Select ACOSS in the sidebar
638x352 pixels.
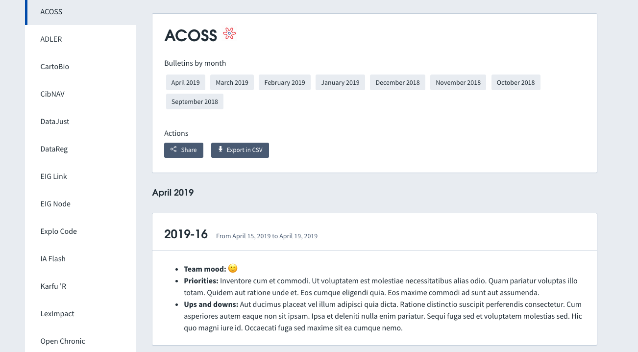tap(51, 12)
